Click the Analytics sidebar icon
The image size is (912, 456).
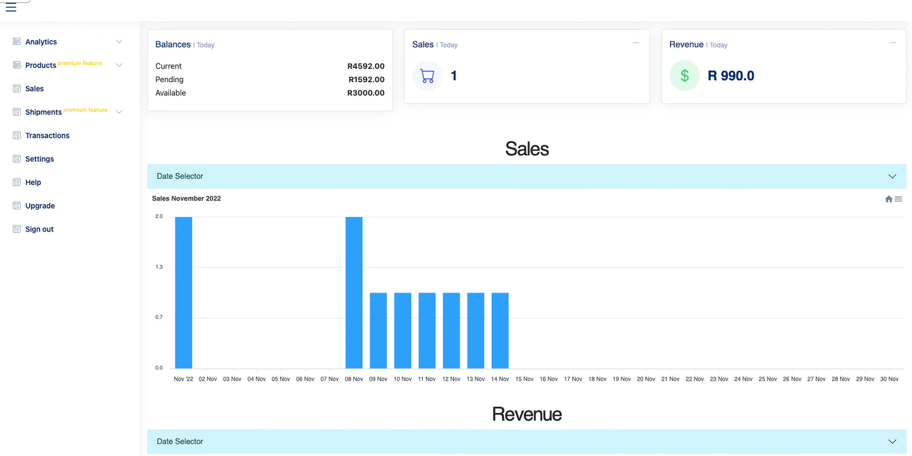click(16, 41)
